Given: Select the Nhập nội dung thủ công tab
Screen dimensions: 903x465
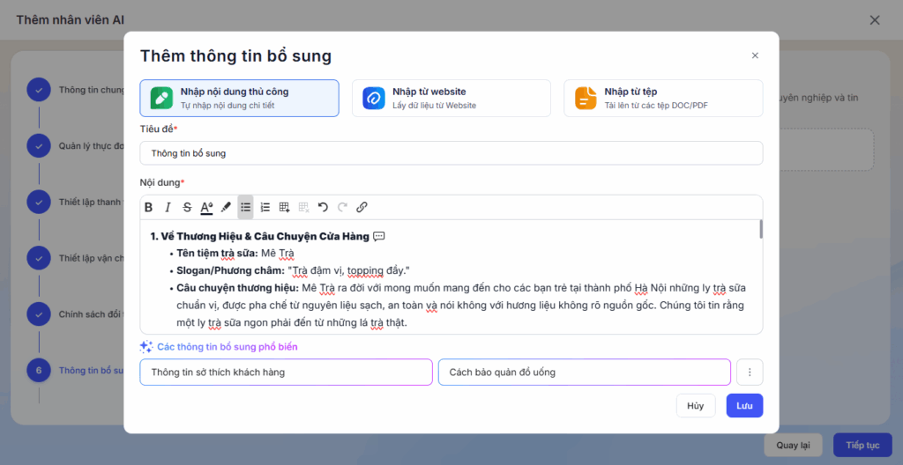Looking at the screenshot, I should click(x=239, y=98).
